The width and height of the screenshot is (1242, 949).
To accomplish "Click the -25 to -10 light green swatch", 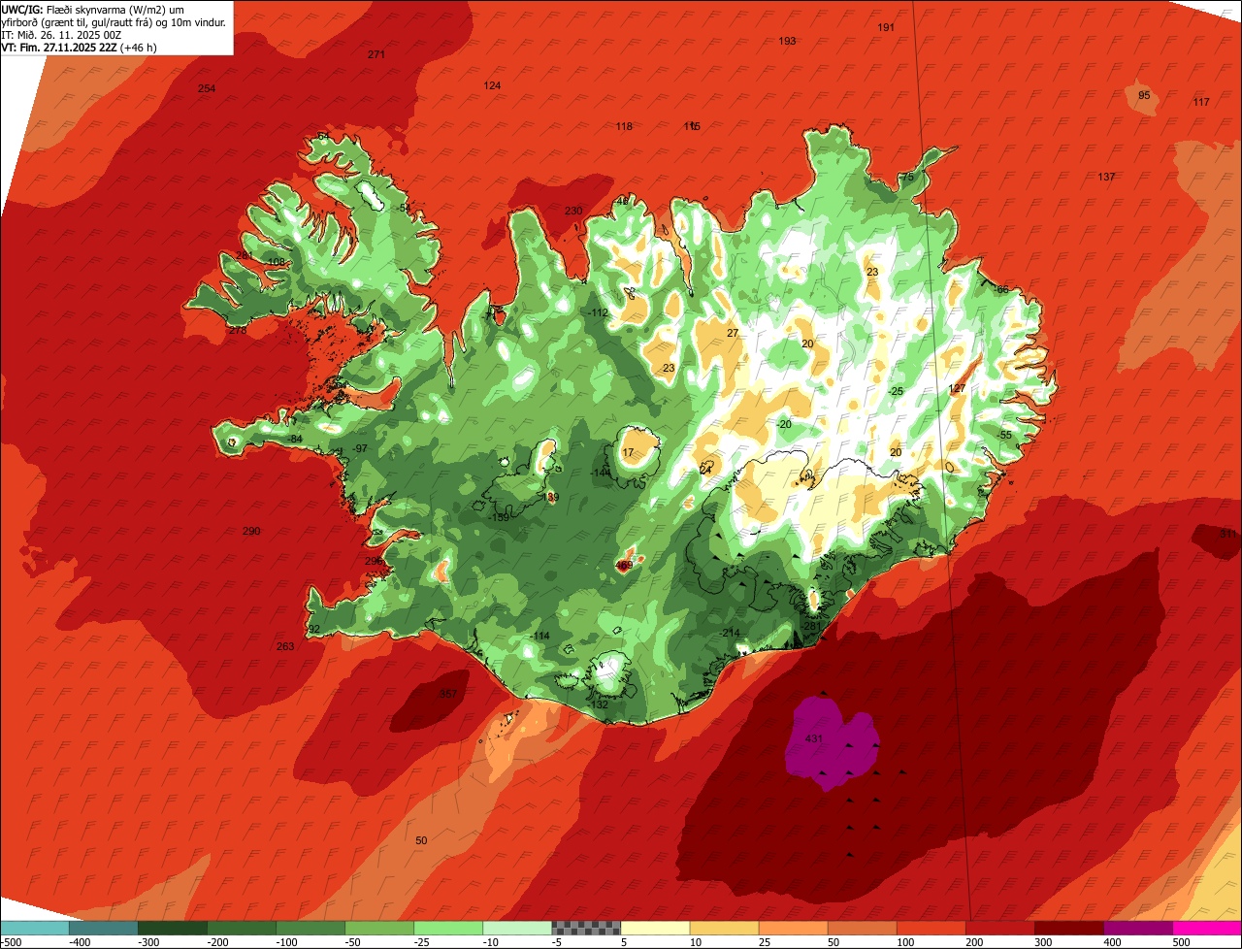I will tap(448, 928).
